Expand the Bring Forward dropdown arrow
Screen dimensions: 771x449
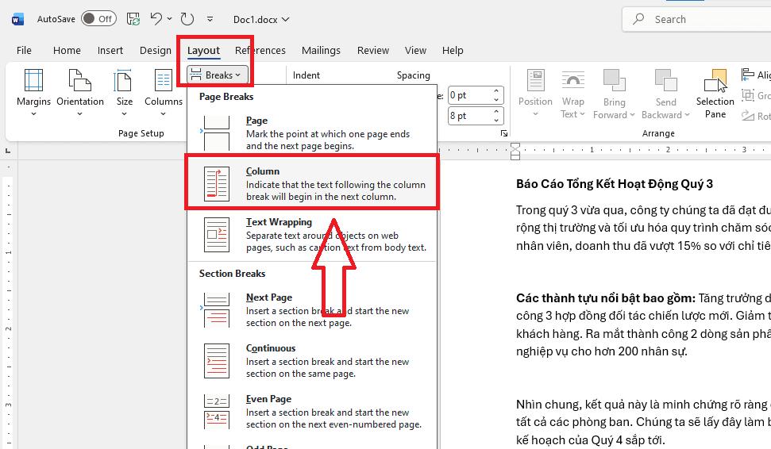tap(632, 115)
